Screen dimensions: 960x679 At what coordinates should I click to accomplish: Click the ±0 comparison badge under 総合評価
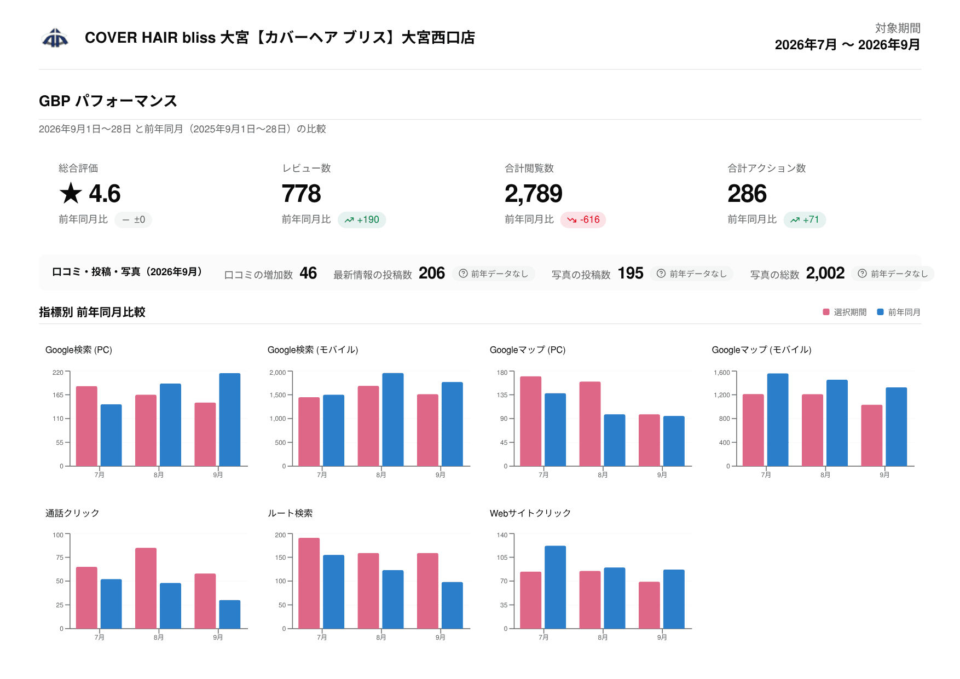(134, 220)
